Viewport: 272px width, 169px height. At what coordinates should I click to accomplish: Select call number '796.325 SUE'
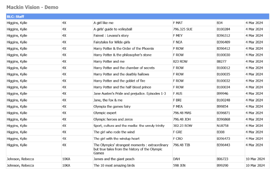(183, 29)
